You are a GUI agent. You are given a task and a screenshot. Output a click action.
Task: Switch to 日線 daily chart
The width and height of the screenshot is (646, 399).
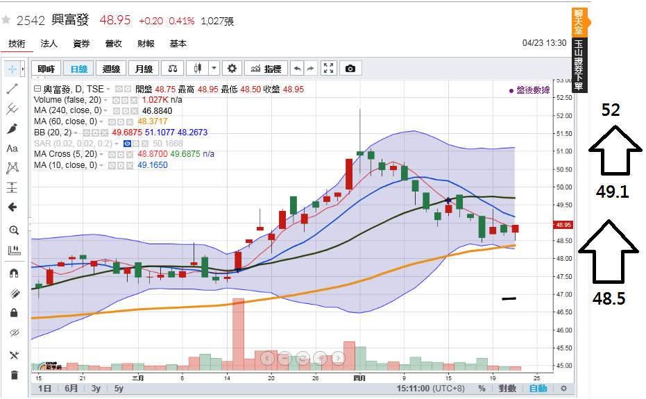(x=78, y=69)
